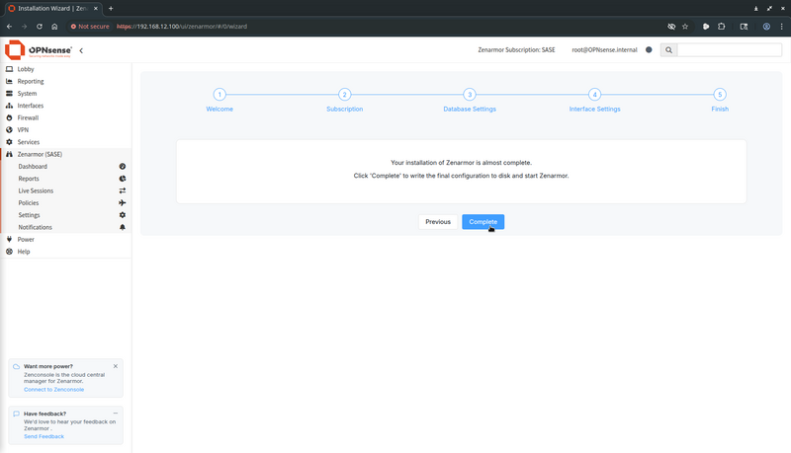Go to step 3 Database Settings circle
This screenshot has height=453, width=791.
470,94
